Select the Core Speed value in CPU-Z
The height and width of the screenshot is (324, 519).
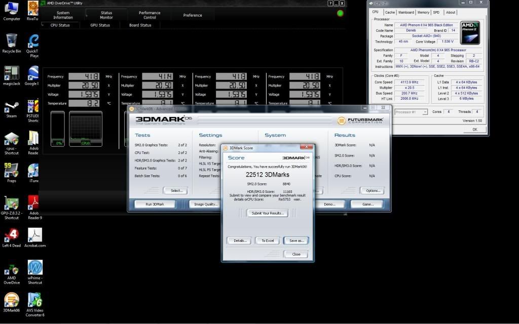[409, 83]
